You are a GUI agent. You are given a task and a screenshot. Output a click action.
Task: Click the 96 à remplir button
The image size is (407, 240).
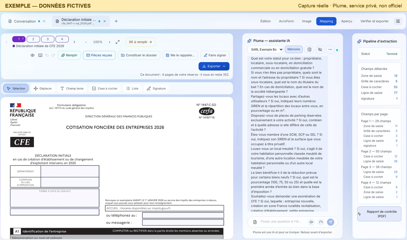click(x=140, y=42)
